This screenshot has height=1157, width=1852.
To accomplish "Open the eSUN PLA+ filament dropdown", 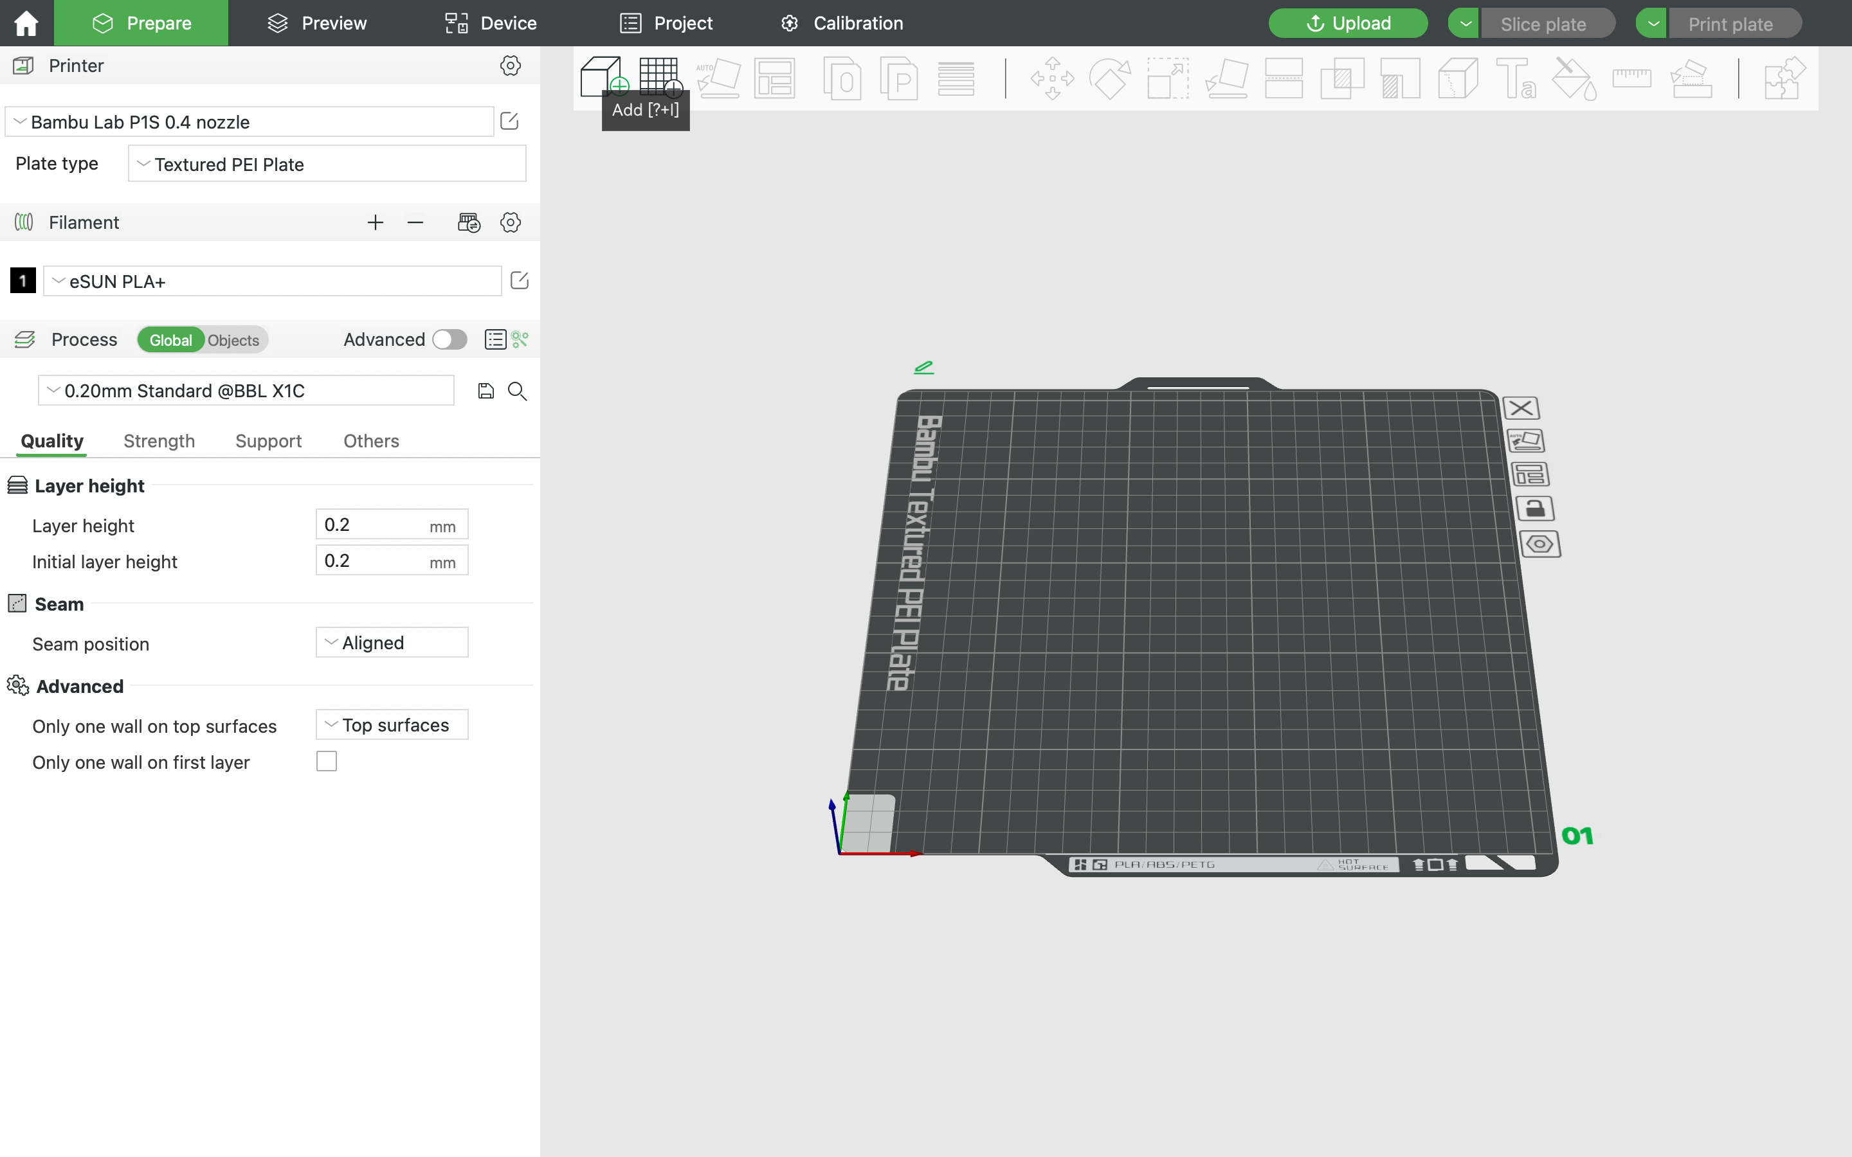I will point(273,281).
